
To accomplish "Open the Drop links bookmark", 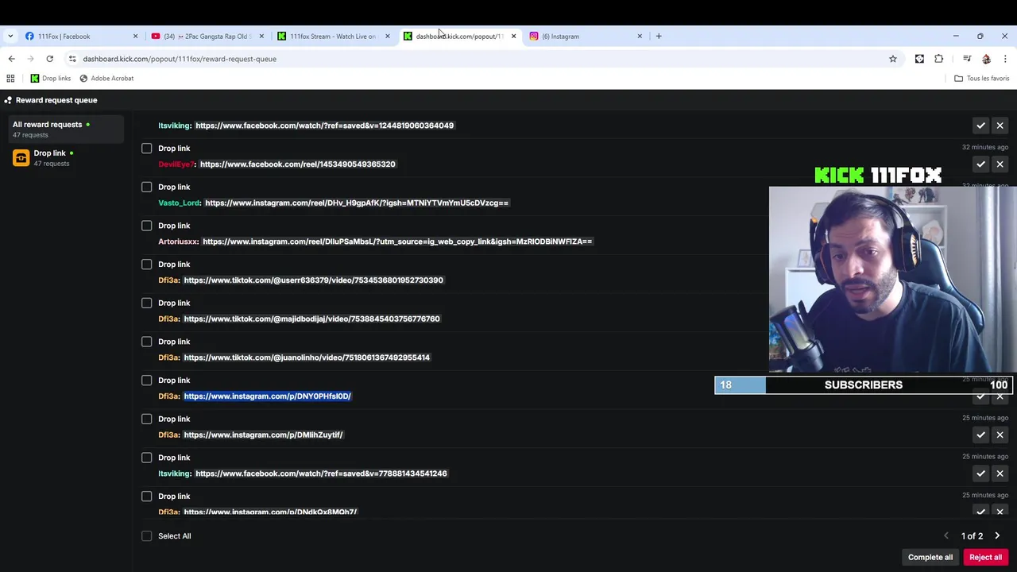I will 51,78.
